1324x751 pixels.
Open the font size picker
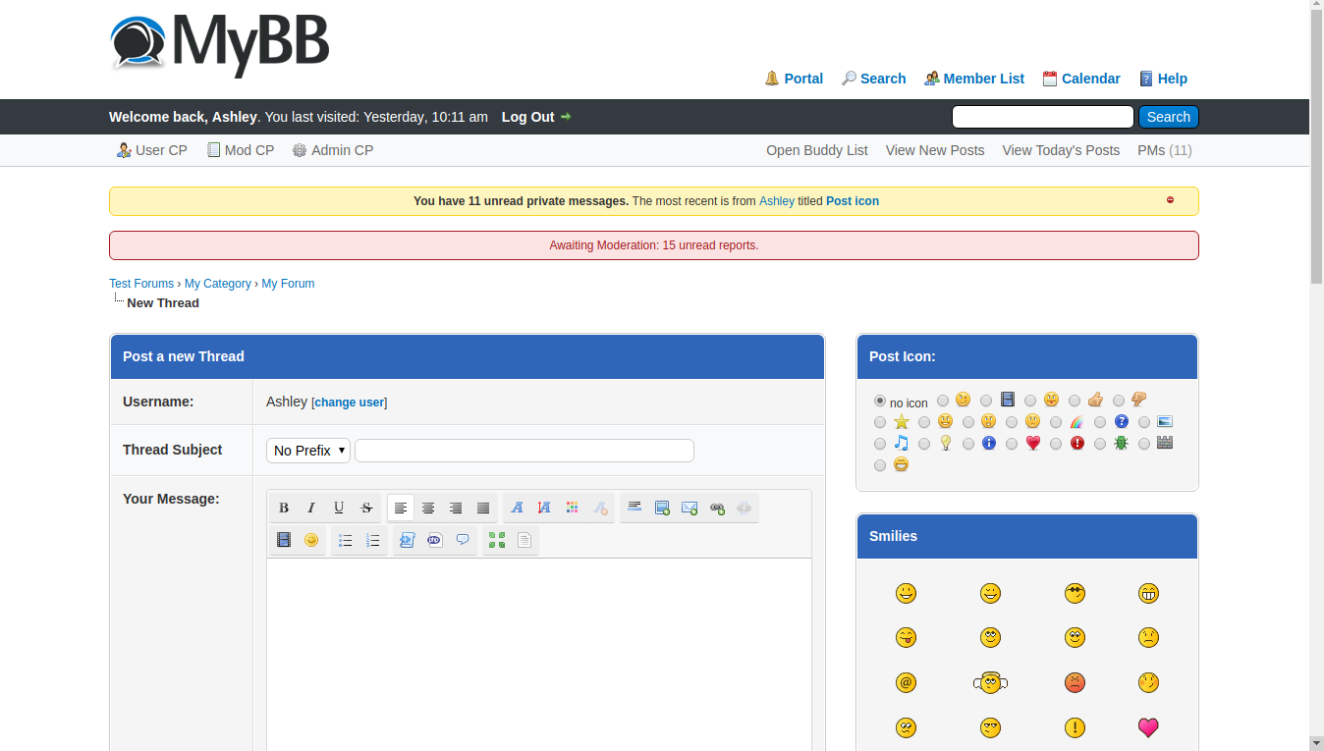tap(544, 508)
